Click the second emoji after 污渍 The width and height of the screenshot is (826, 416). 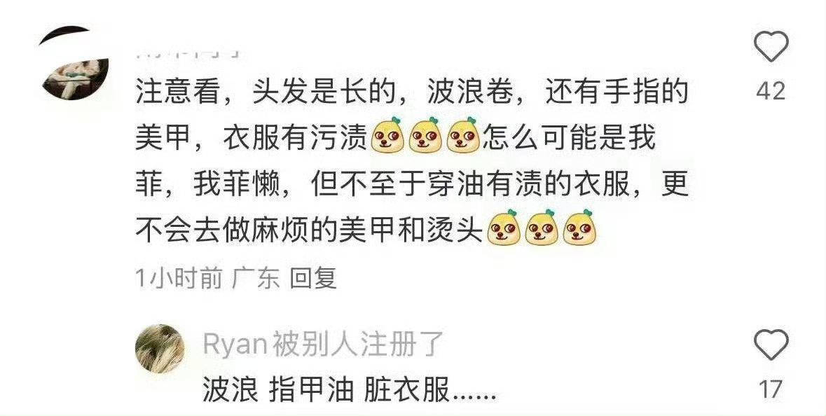[426, 135]
